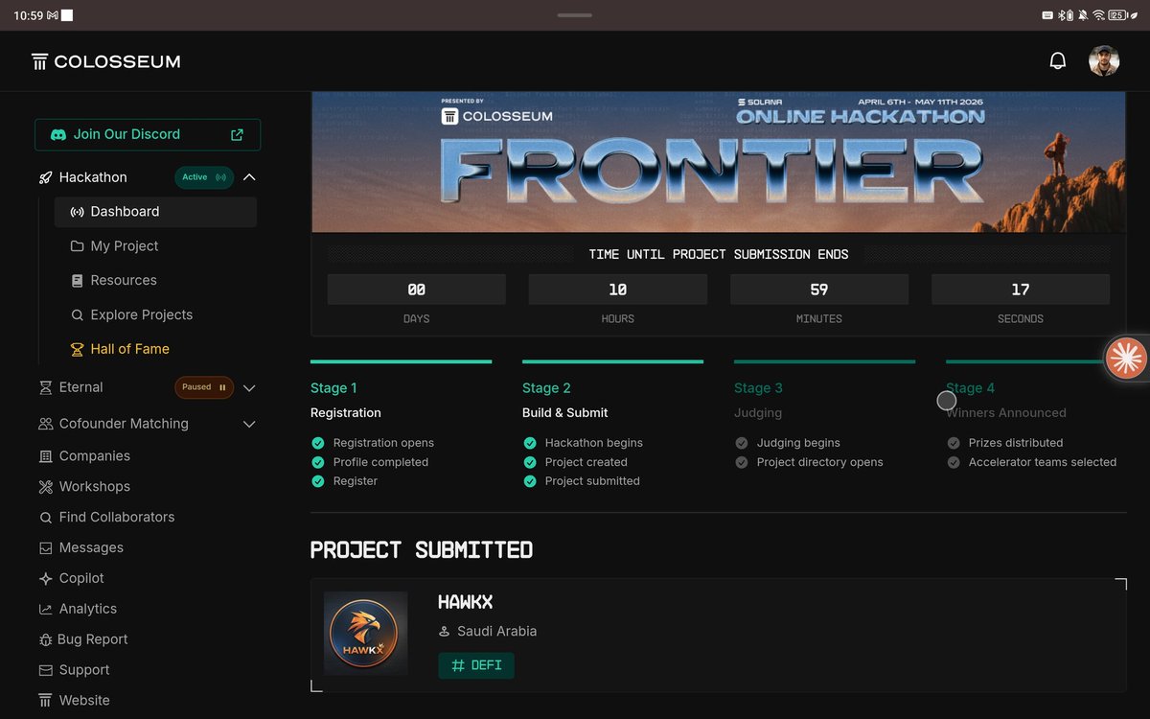Click the Stage 2 progress bar
The height and width of the screenshot is (719, 1150).
[x=612, y=361]
